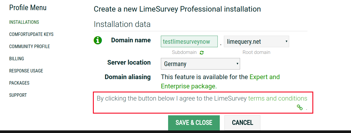Focus the subdomain field containing testlimesurveynow
Viewport: 351px width, 133px height.
pyautogui.click(x=189, y=41)
